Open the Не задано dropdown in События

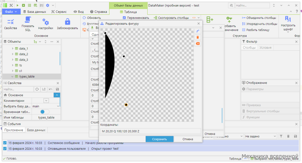coord(260,136)
